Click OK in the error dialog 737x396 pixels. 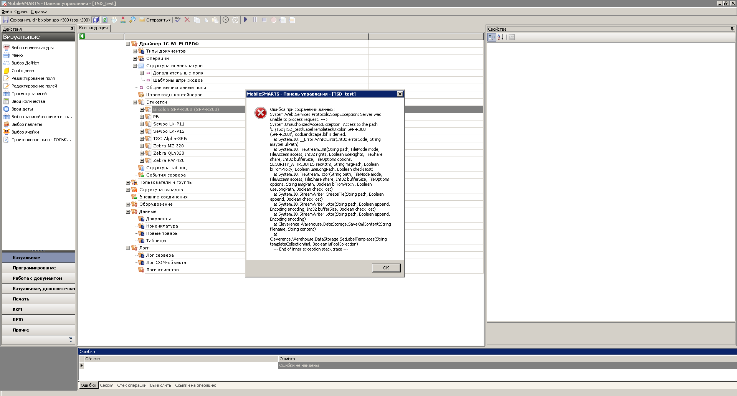386,268
